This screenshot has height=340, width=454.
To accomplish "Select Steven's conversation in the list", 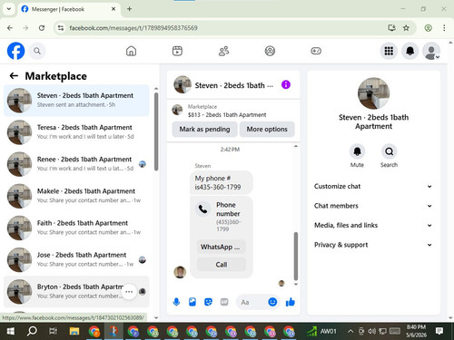I will point(76,100).
